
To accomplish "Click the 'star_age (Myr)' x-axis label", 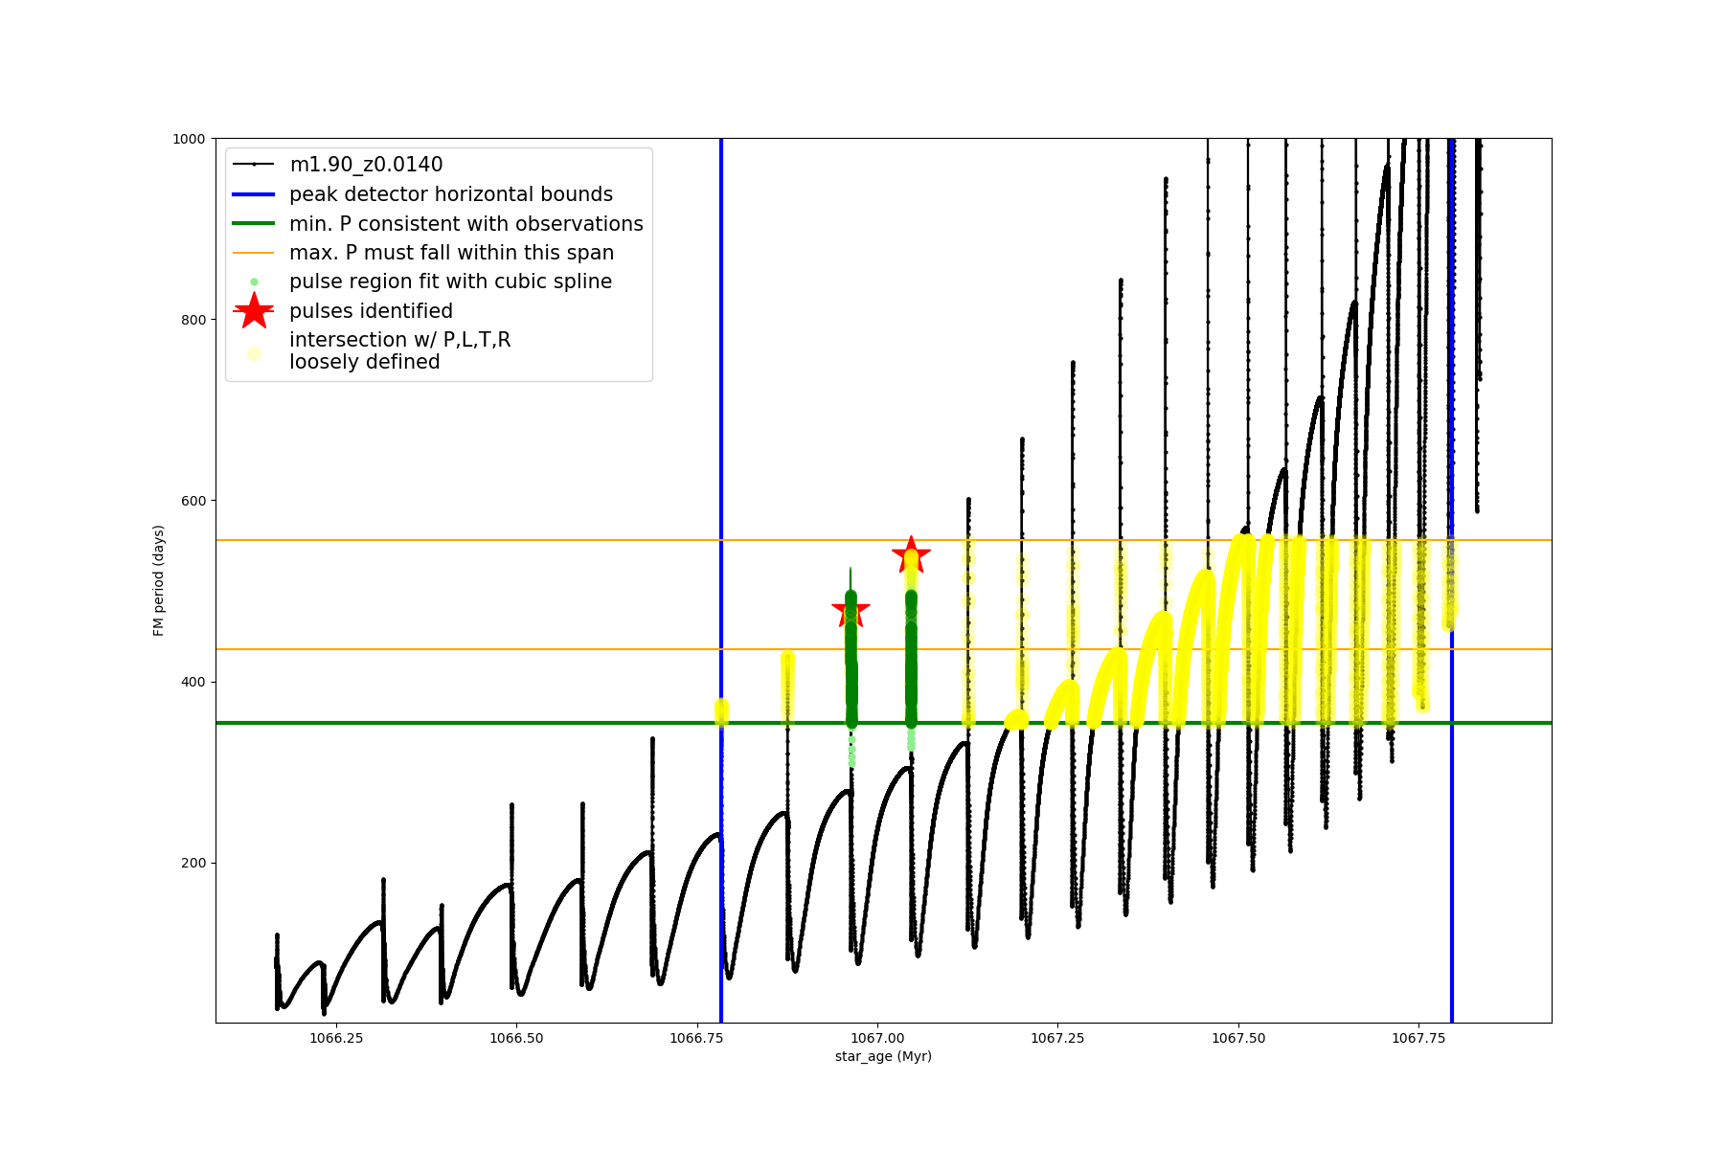I will pos(883,1056).
